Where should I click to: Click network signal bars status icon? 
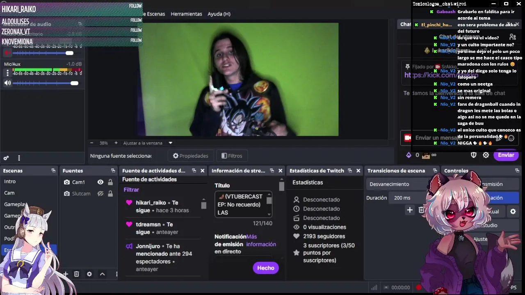tap(374, 288)
